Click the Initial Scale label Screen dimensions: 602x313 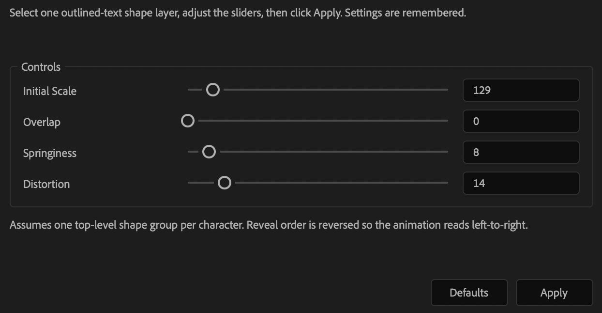pos(50,91)
